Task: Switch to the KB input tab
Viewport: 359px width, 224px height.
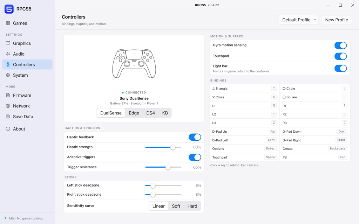Action: [165, 113]
